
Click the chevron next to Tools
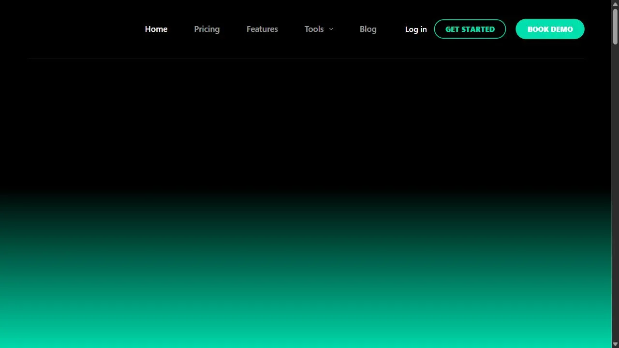[x=331, y=29]
